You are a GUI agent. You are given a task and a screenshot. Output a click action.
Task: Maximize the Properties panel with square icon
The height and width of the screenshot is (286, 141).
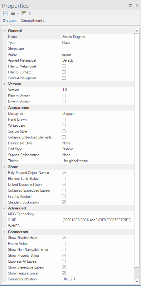click(x=131, y=6)
